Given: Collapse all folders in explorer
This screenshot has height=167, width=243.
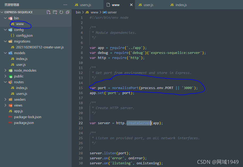Looking at the screenshot, I should coord(68,12).
